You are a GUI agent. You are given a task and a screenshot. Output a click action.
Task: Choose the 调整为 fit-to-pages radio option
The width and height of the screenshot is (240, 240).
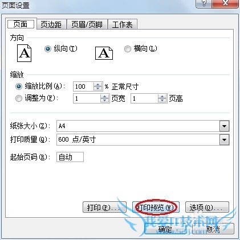[19, 98]
